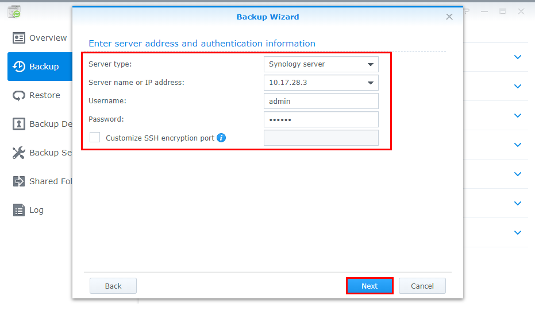Click the SSH encryption port number field

click(x=321, y=138)
